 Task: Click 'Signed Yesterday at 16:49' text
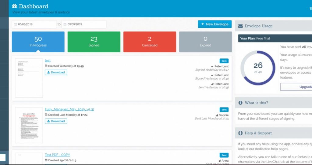[212, 79]
